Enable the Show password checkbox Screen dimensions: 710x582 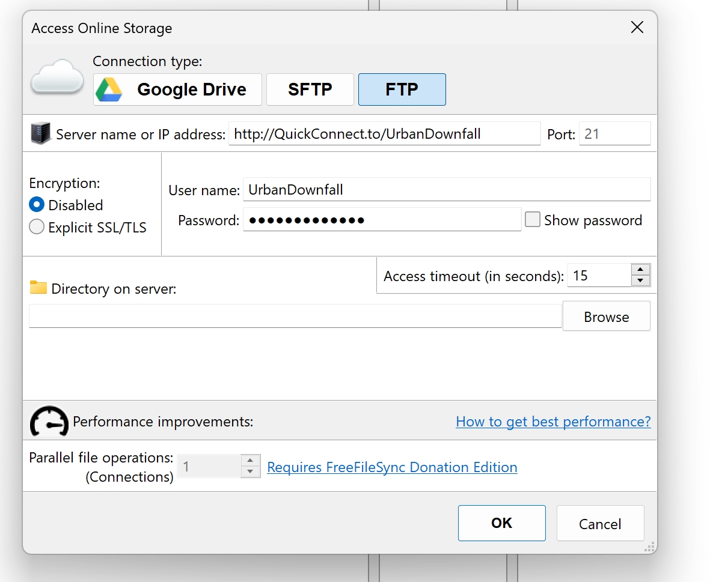click(x=533, y=219)
